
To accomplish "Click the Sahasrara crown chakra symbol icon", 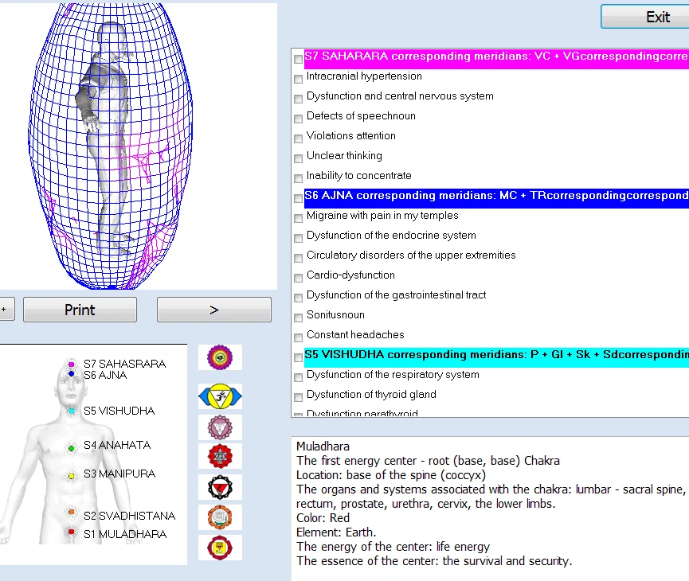I will pos(220,357).
